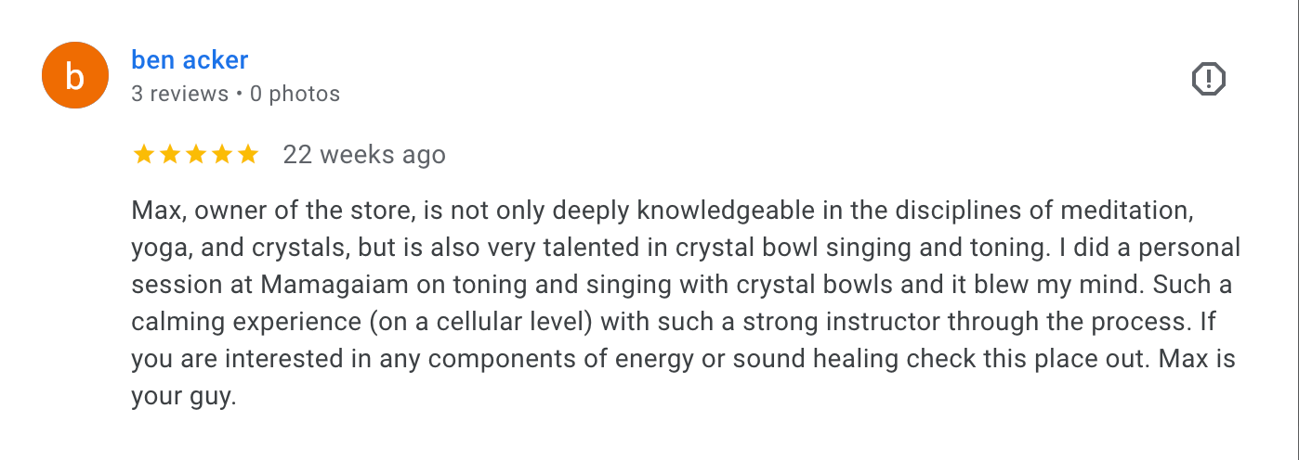This screenshot has height=460, width=1299.
Task: Click the final line "your guy."
Action: point(184,397)
